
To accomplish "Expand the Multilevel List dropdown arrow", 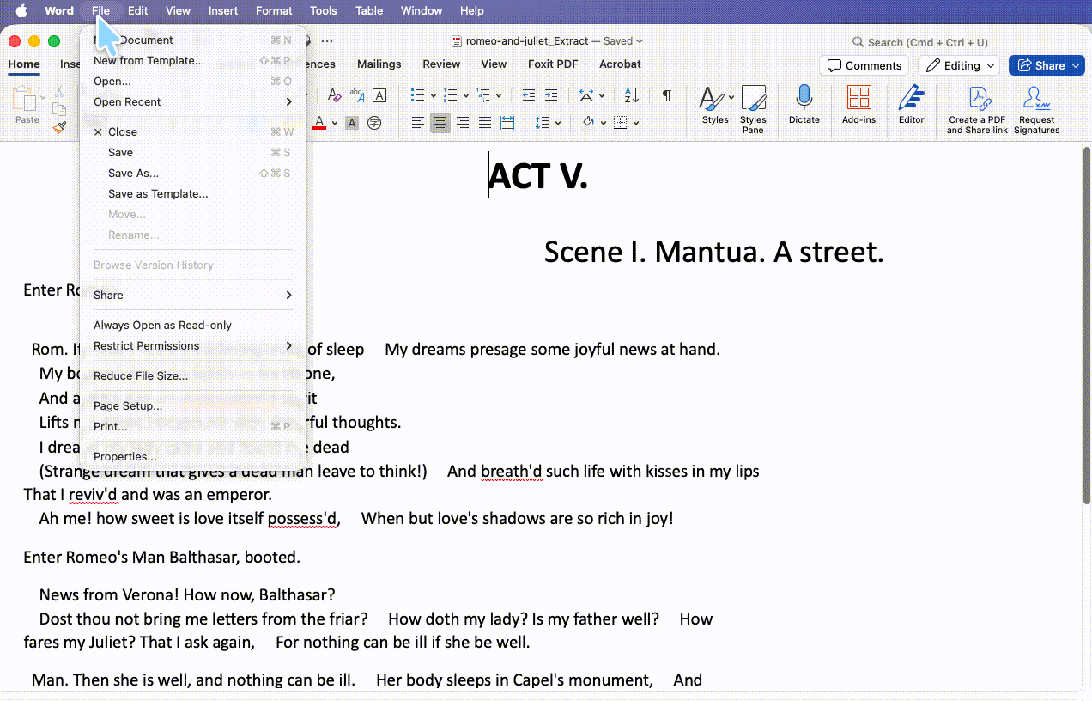I will [499, 96].
